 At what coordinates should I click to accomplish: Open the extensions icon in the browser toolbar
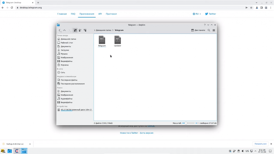pos(257,8)
